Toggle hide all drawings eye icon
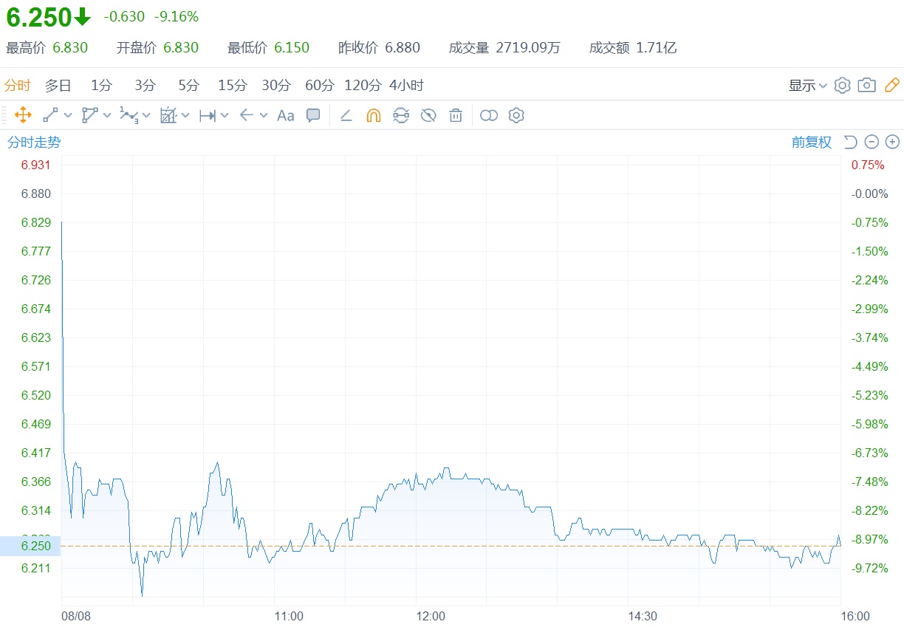The width and height of the screenshot is (904, 627). [x=428, y=115]
